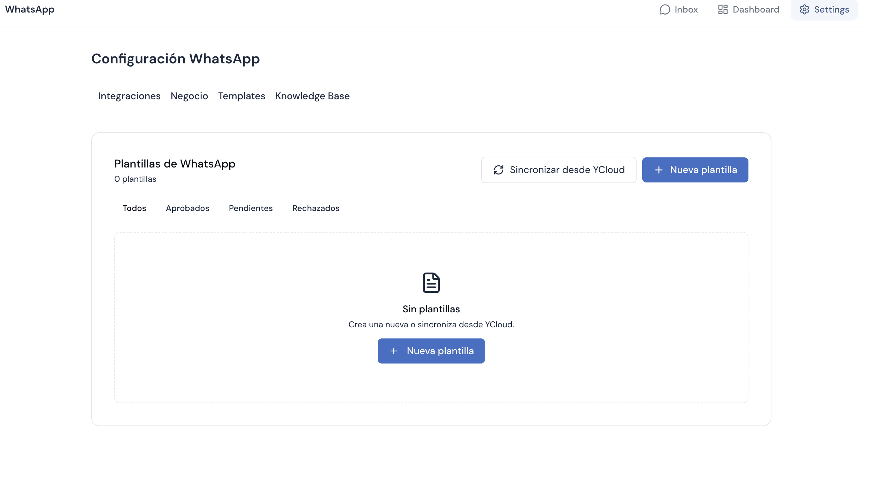
Task: Click the Plantillas de WhatsApp heading
Action: [x=175, y=164]
